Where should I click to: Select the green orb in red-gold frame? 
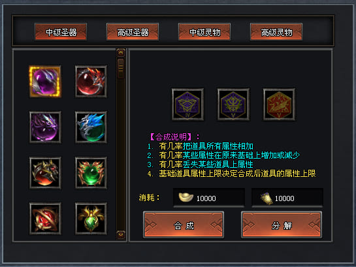(x=91, y=173)
